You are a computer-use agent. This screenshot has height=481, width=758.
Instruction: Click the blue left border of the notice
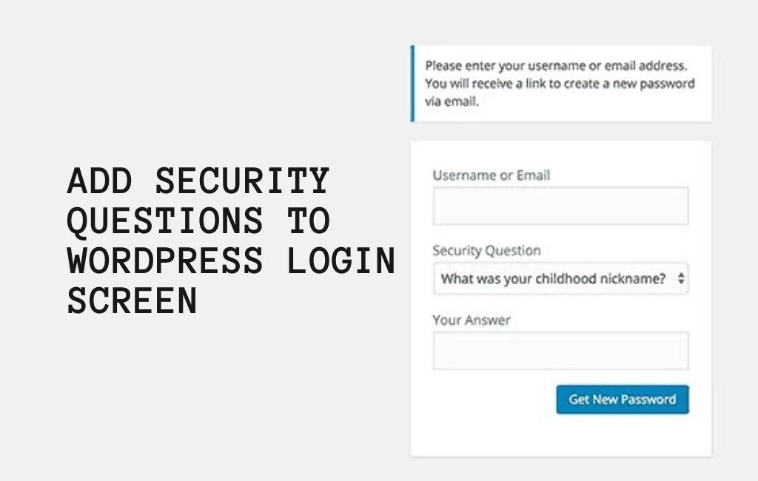[x=413, y=83]
